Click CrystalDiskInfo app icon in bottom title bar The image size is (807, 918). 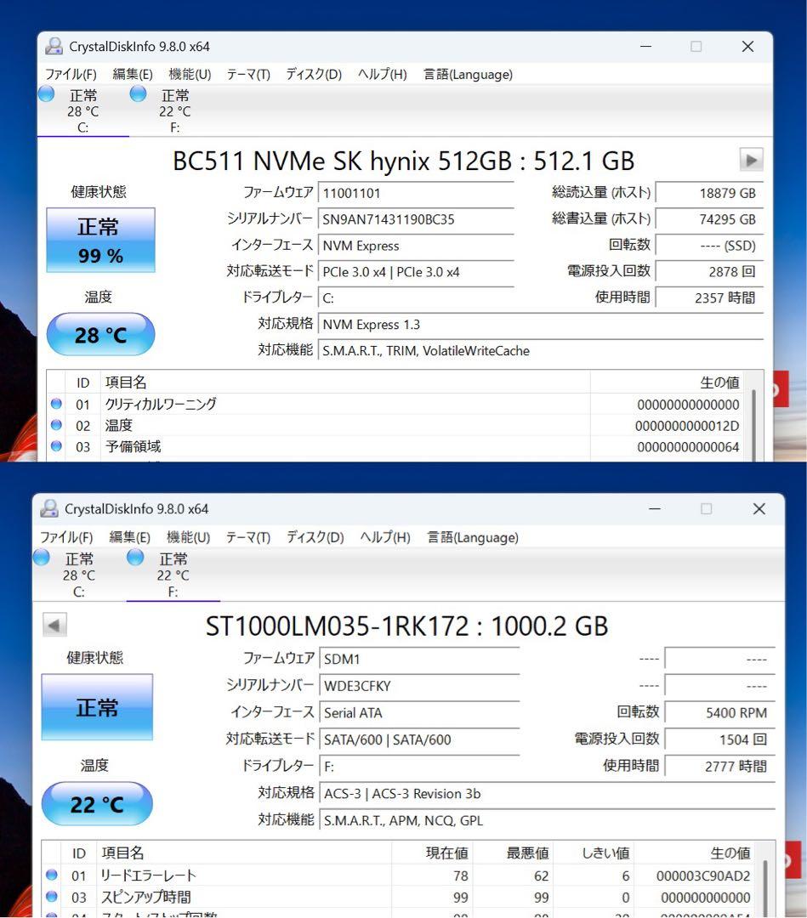[x=49, y=509]
